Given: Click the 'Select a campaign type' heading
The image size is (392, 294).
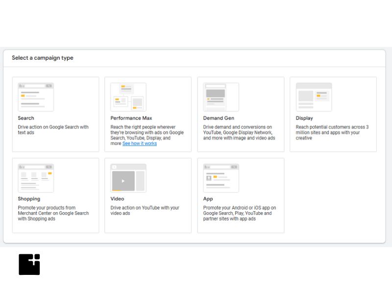Looking at the screenshot, I should pos(43,58).
